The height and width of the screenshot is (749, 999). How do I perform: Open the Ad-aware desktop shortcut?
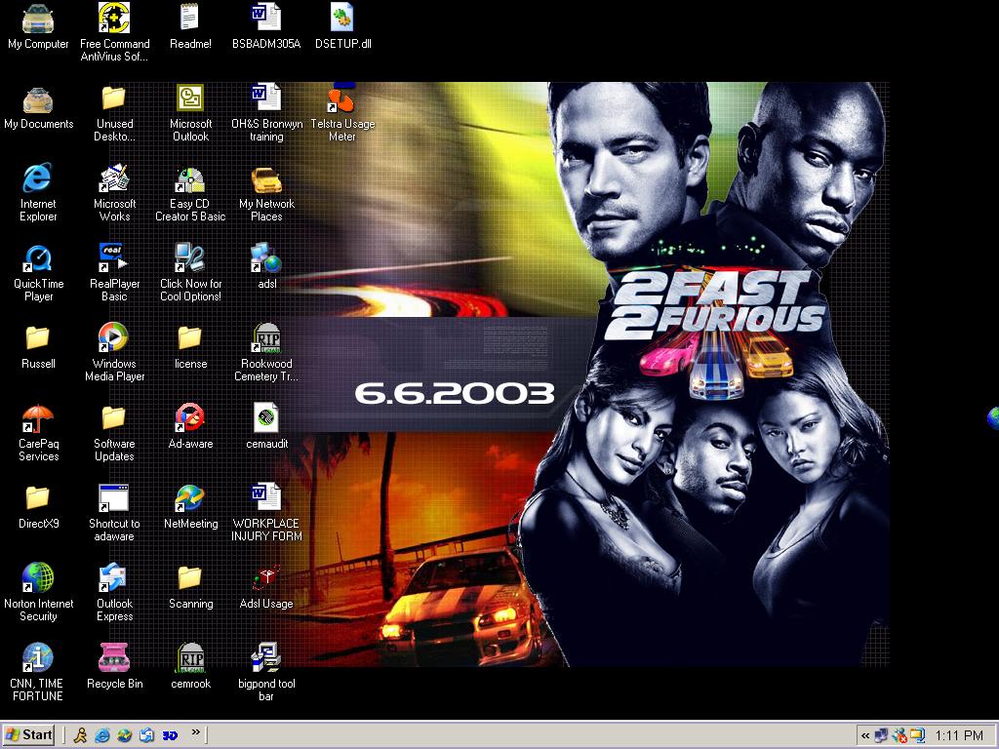point(190,419)
